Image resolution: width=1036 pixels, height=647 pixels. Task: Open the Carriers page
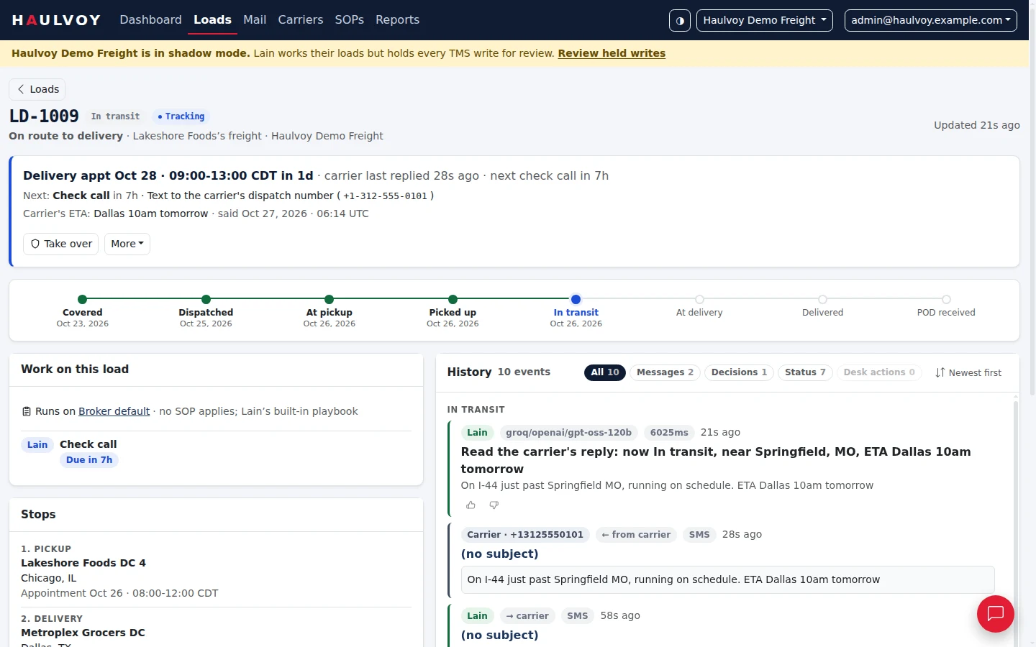click(301, 20)
